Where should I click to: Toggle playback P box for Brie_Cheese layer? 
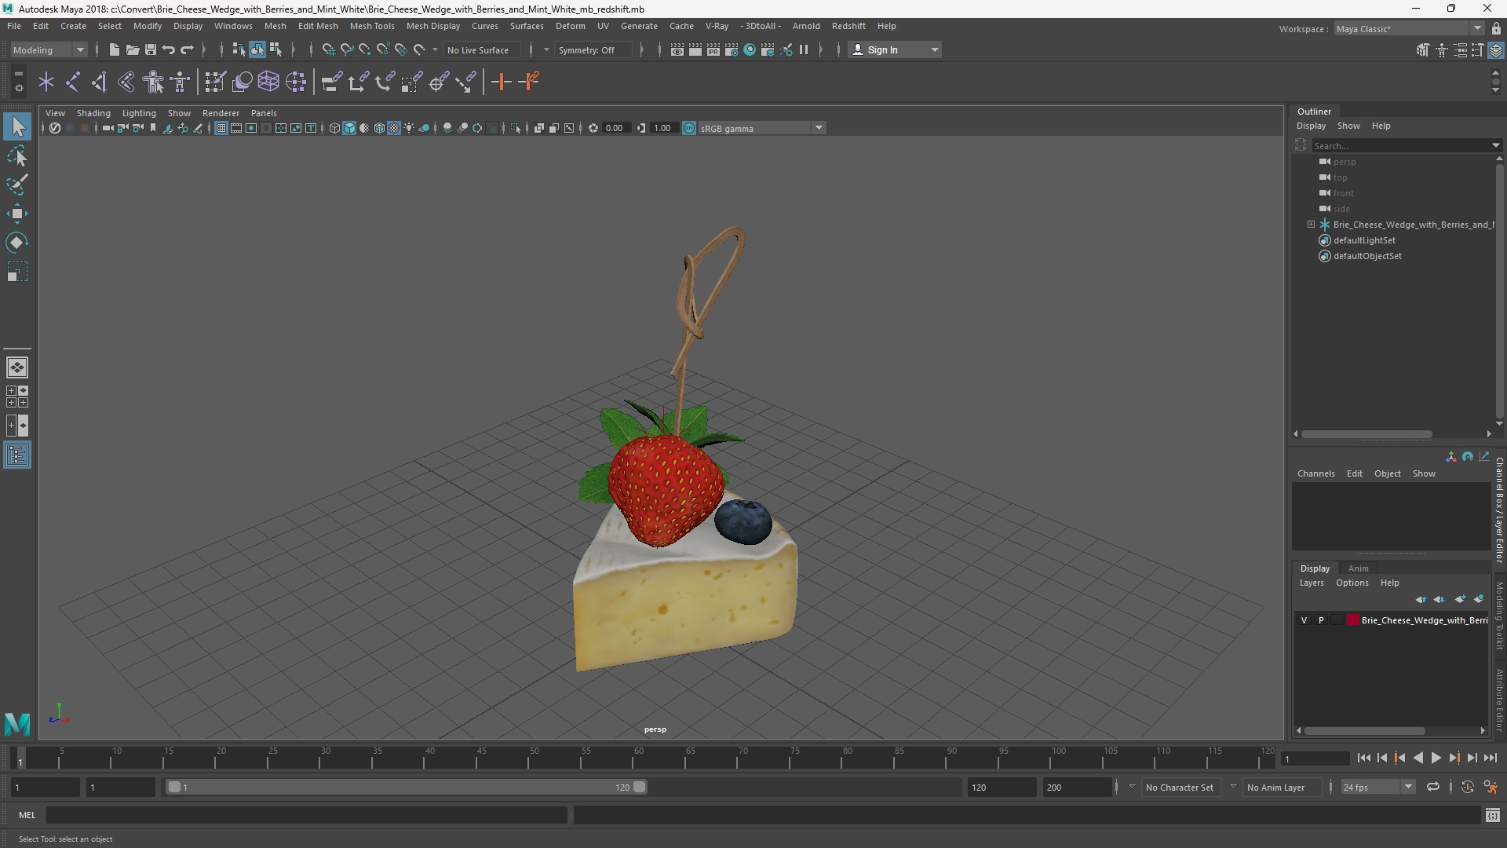click(x=1321, y=620)
